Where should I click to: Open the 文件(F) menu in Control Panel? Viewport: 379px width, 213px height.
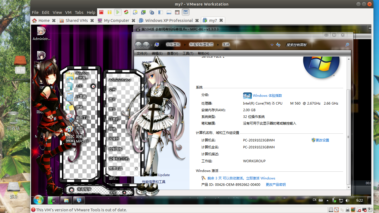142,53
